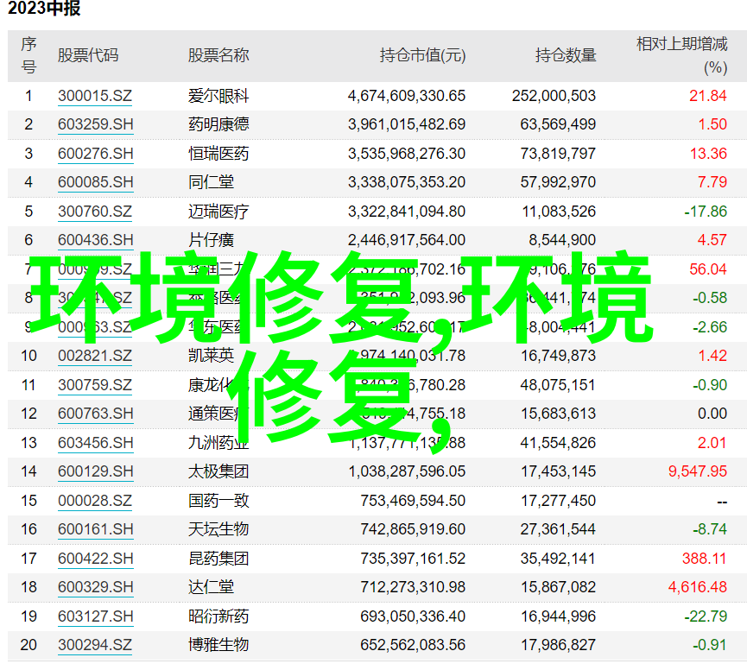This screenshot has height=670, width=747.
Task: Select stock name 昆药集团
Action: coord(218,559)
